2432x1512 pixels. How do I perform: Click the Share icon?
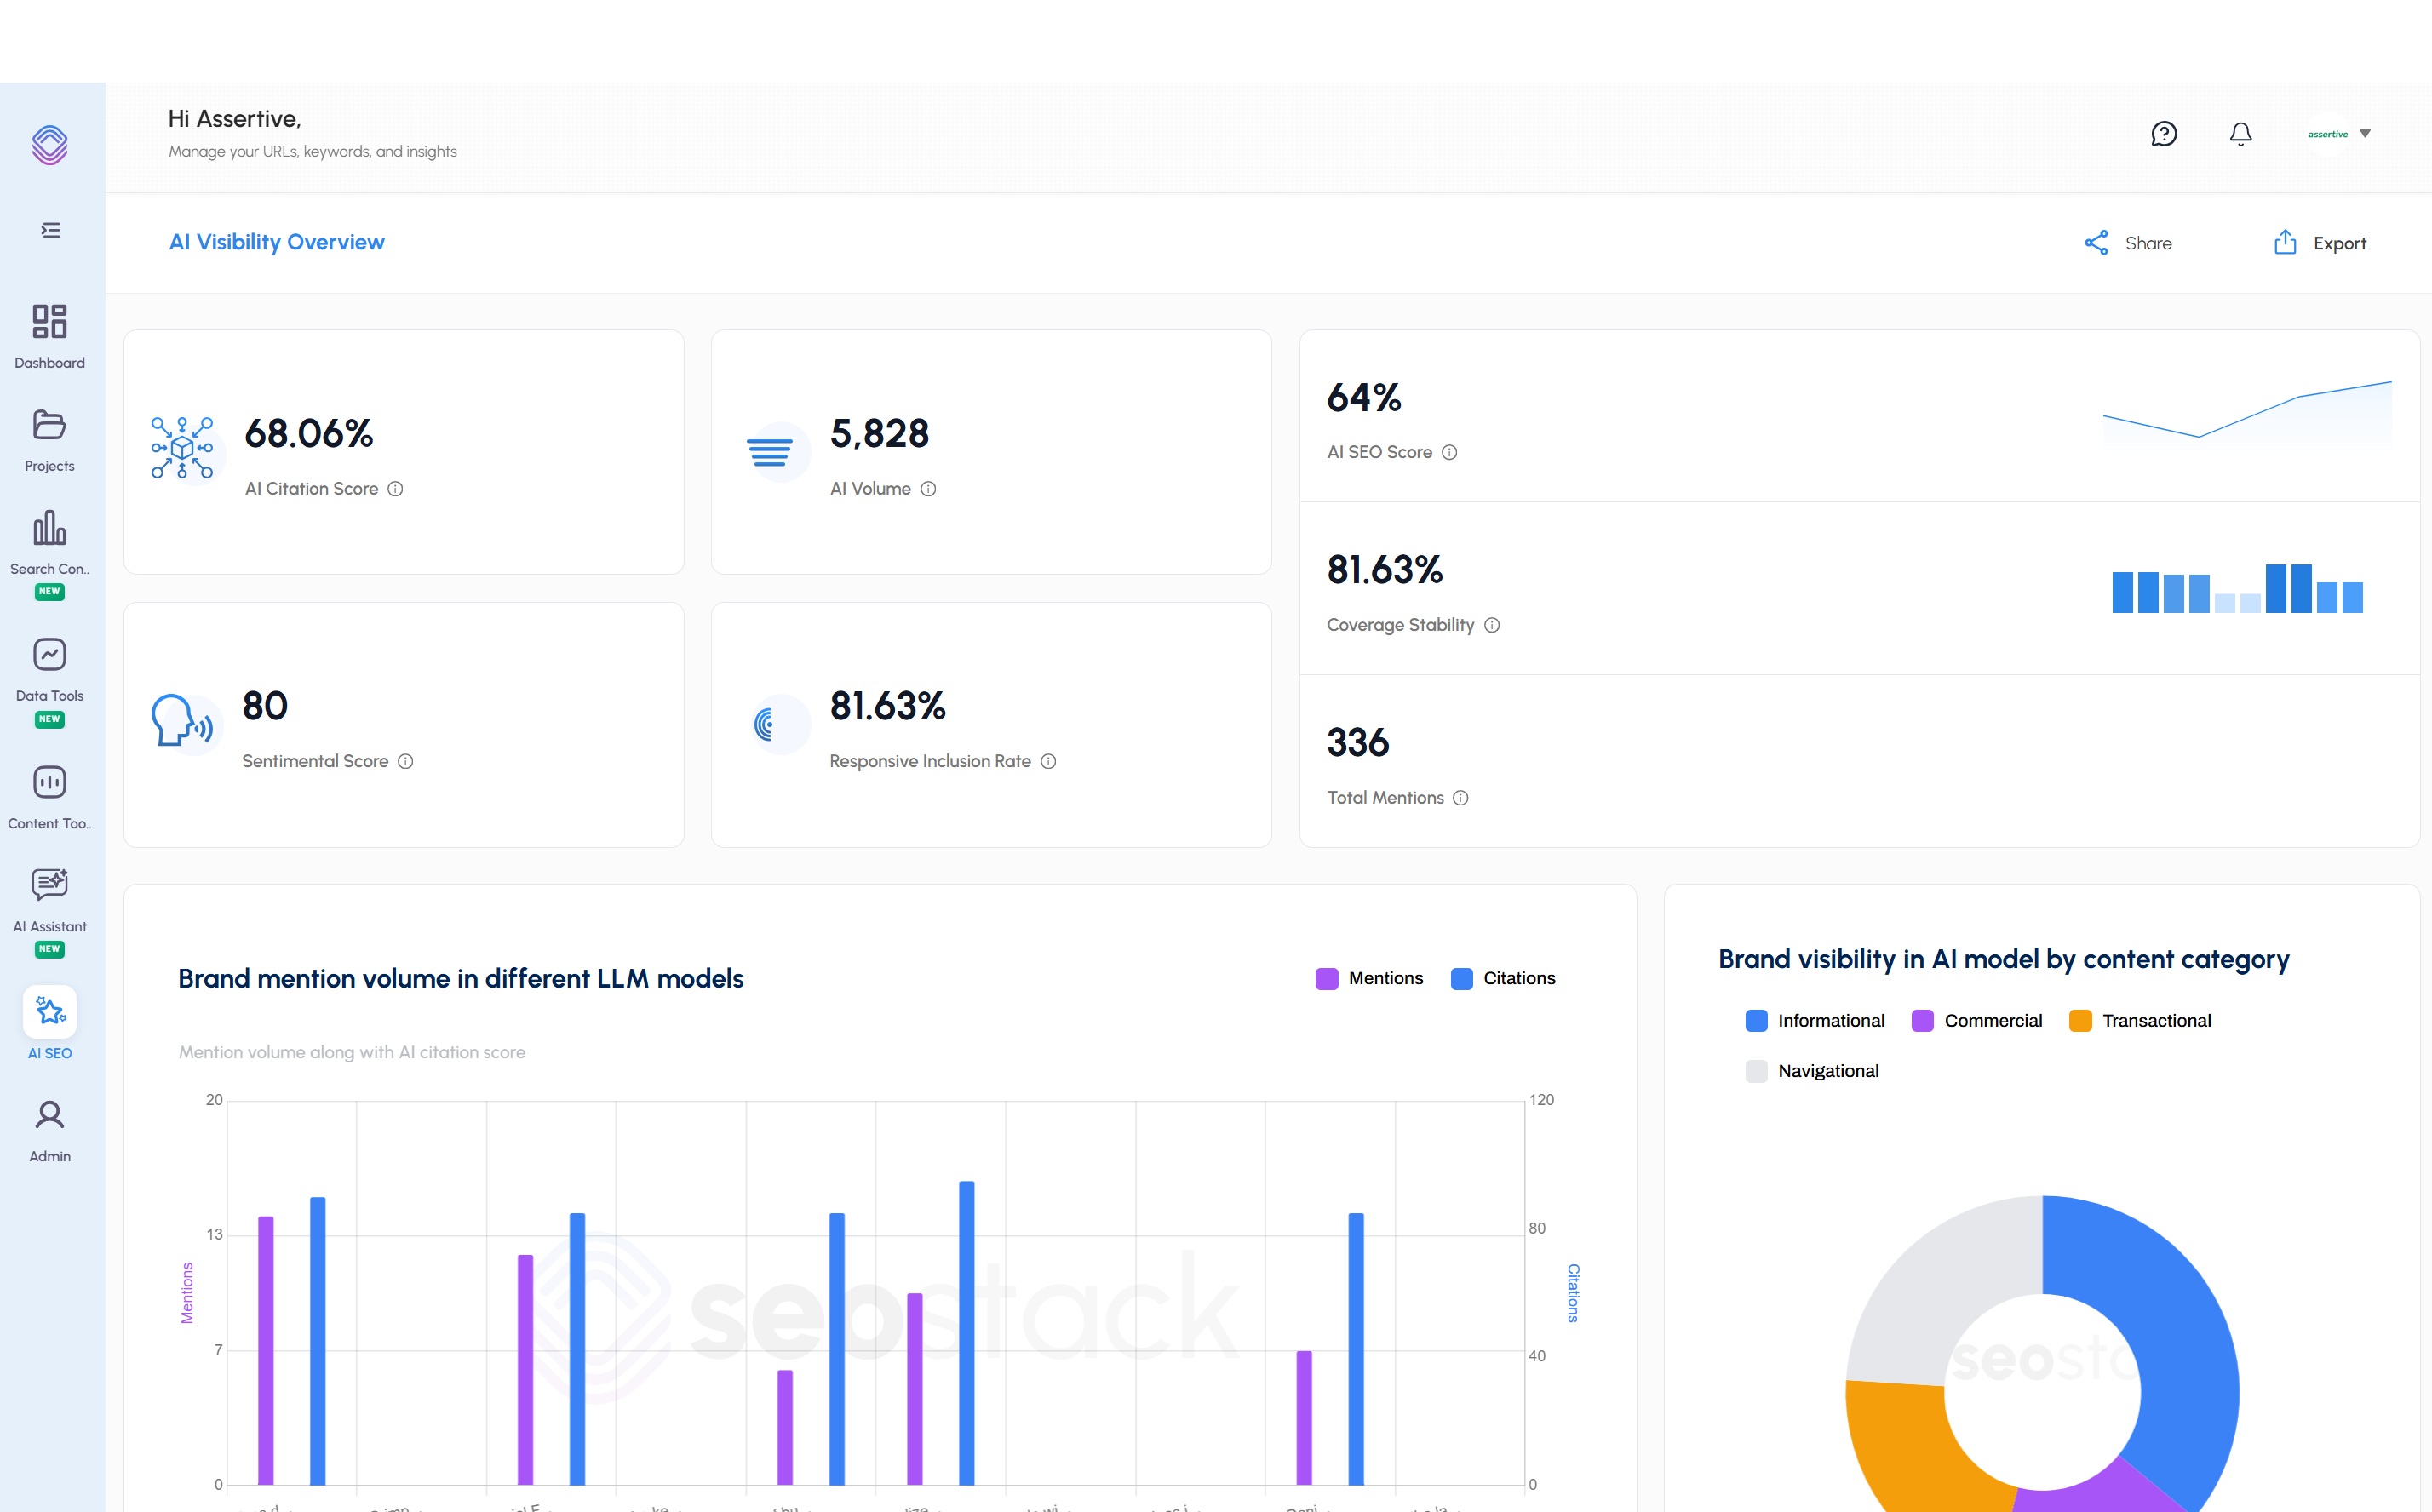pyautogui.click(x=2096, y=243)
